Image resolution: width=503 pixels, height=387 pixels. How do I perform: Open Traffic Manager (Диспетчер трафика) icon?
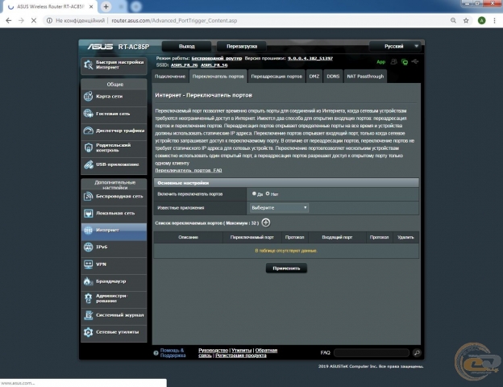pos(88,131)
